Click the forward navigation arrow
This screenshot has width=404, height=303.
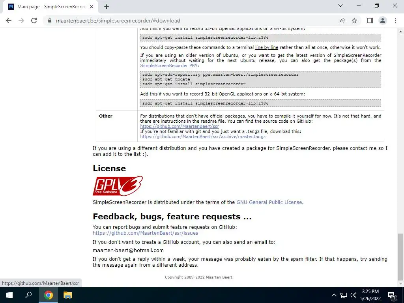[21, 21]
